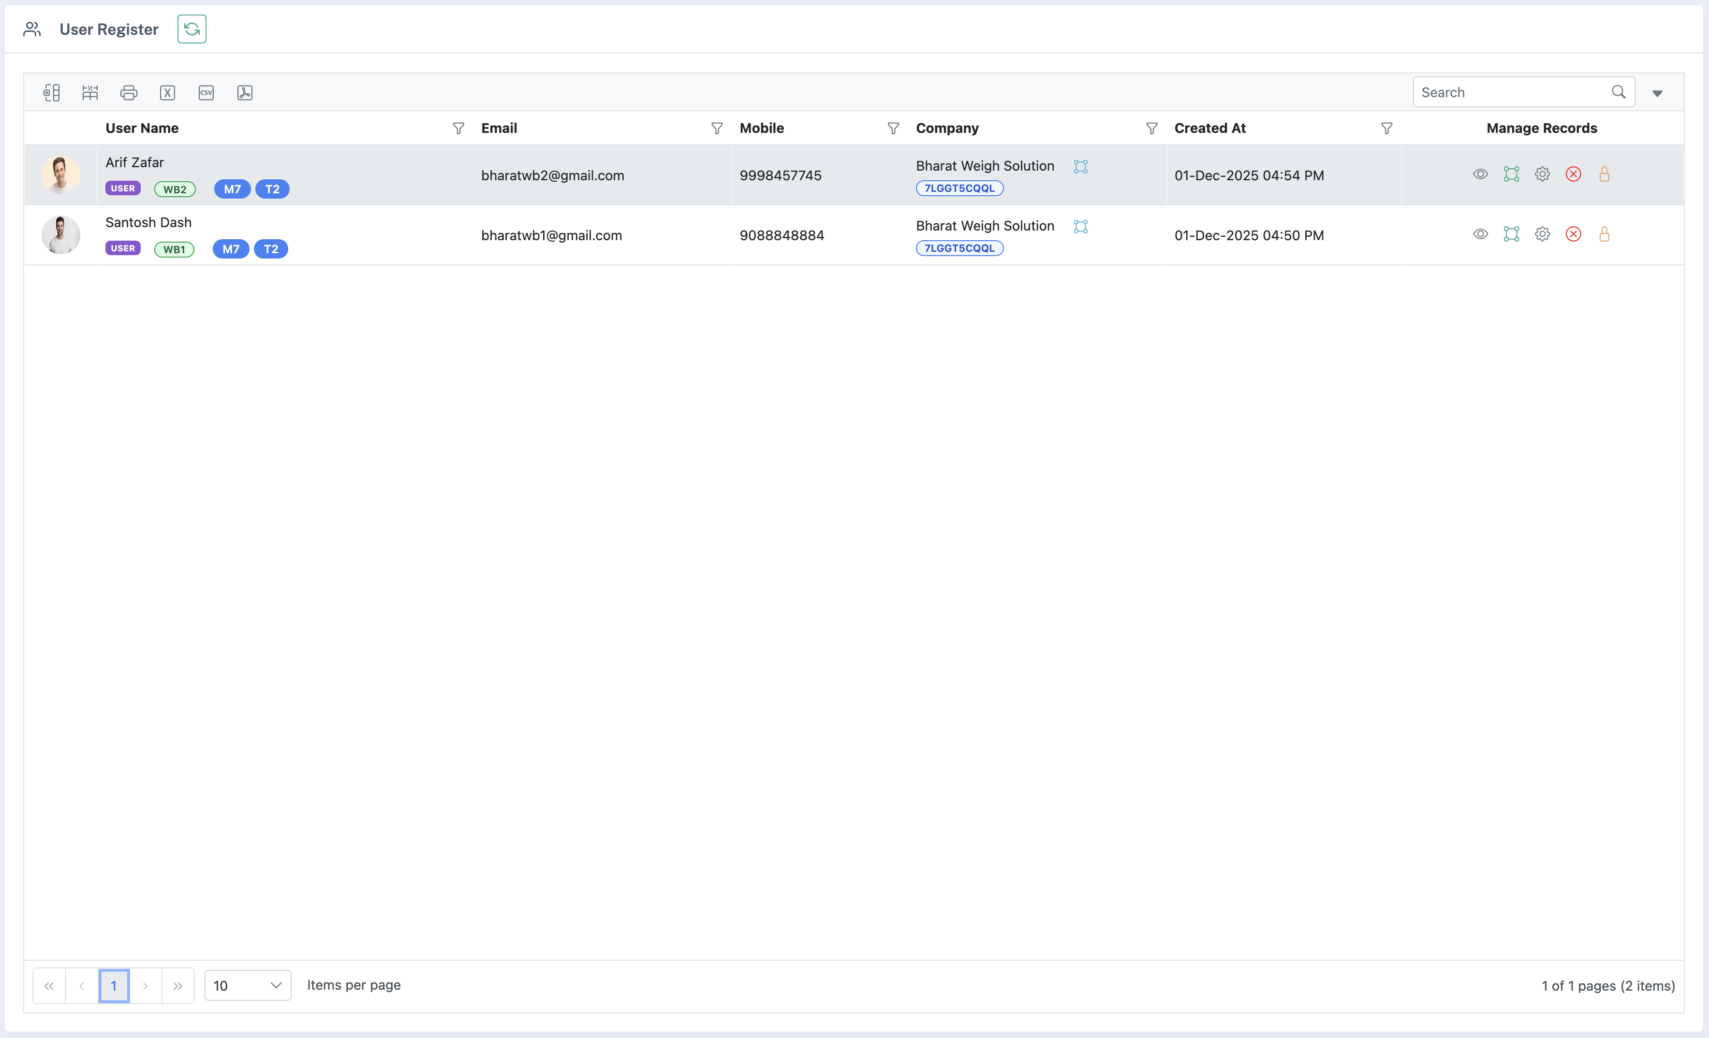Click the User Name column header

tap(142, 128)
